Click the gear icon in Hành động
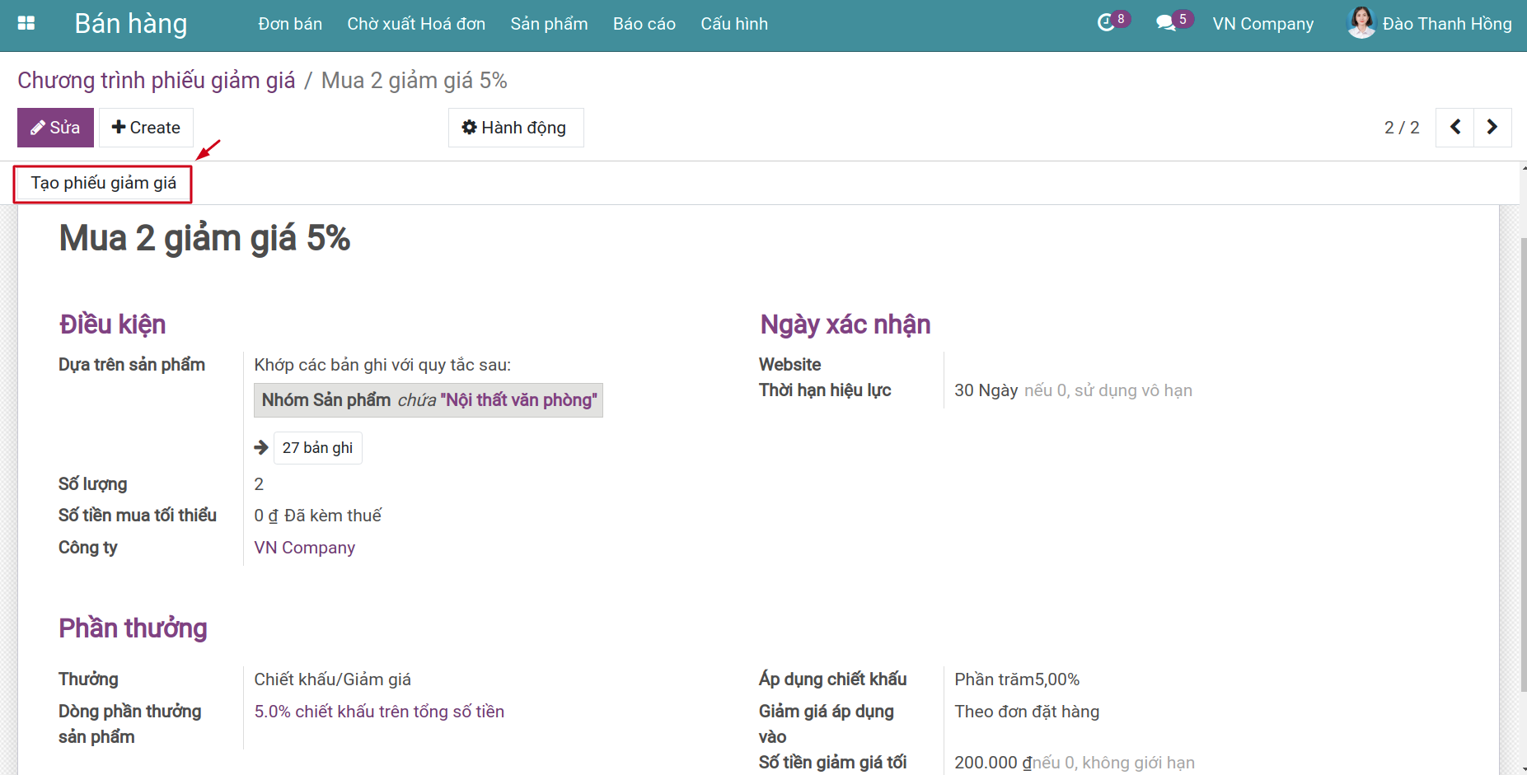 click(x=469, y=127)
